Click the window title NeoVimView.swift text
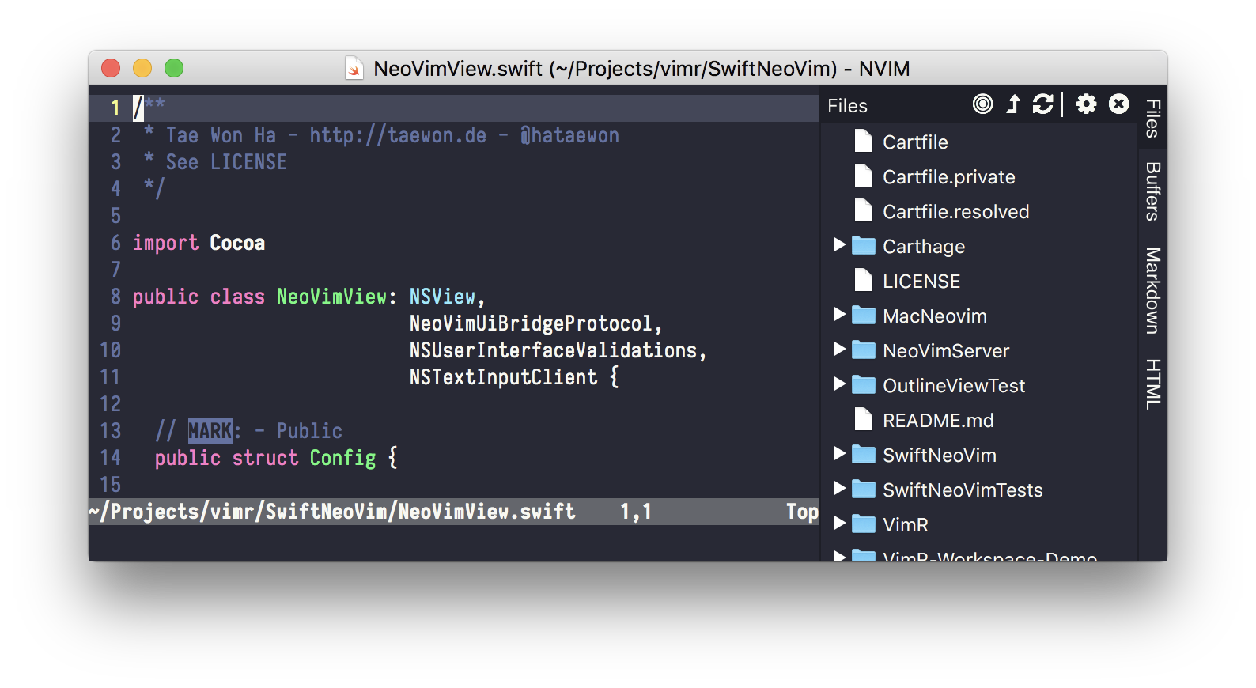This screenshot has height=688, width=1256. pos(458,69)
